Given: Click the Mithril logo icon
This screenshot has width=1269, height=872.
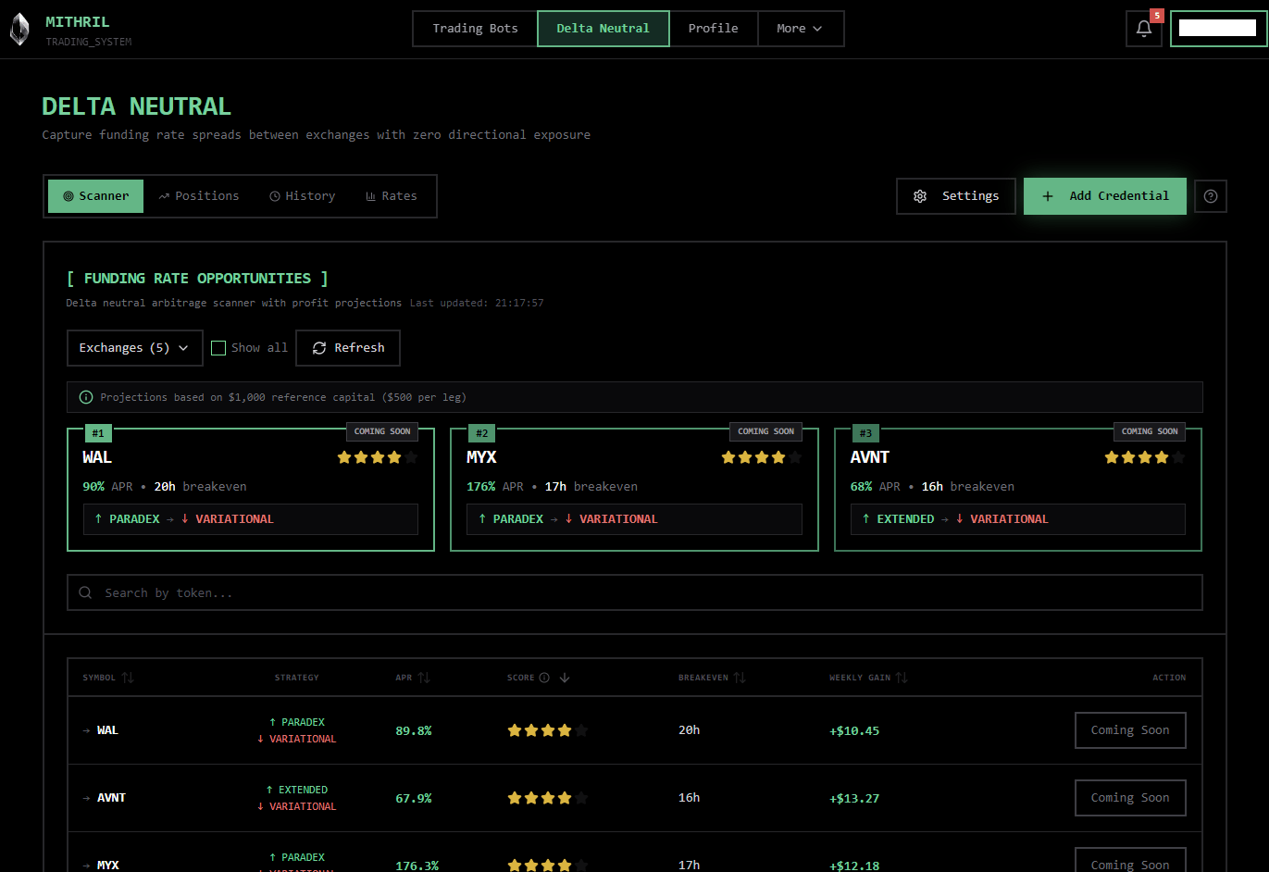Looking at the screenshot, I should 19,29.
